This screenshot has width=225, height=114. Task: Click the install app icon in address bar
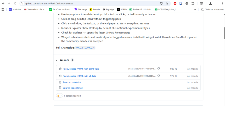[x=161, y=3]
